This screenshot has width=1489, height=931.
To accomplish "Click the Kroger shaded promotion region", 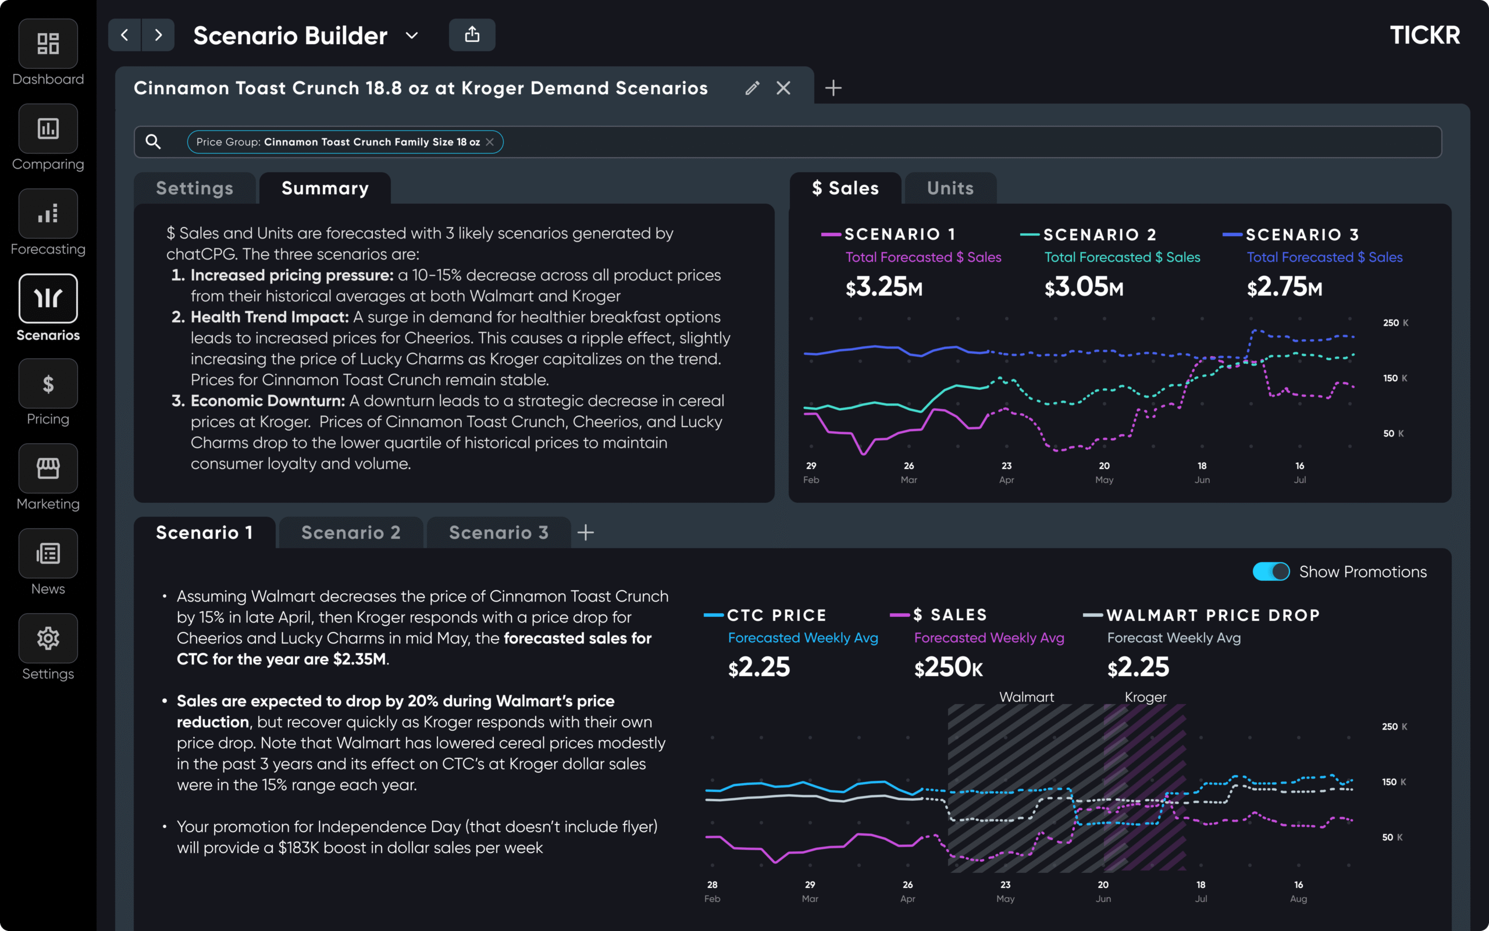I will tap(1145, 788).
